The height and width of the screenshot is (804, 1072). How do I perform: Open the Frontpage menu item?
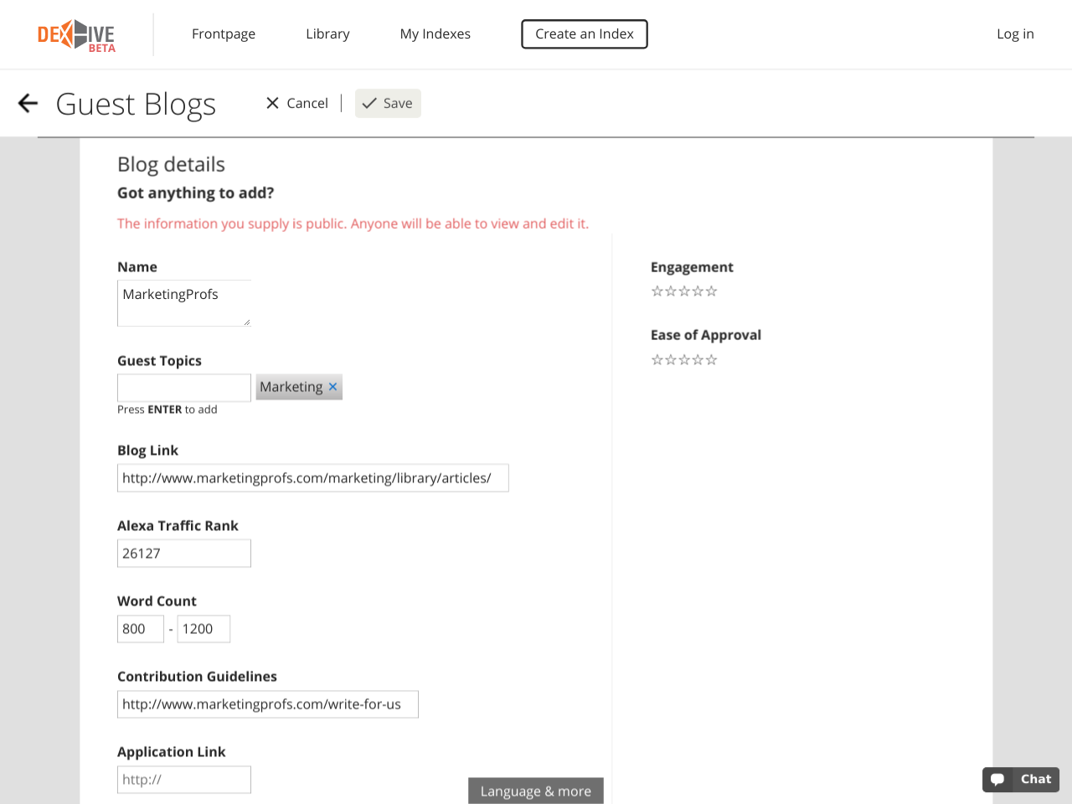click(x=224, y=34)
